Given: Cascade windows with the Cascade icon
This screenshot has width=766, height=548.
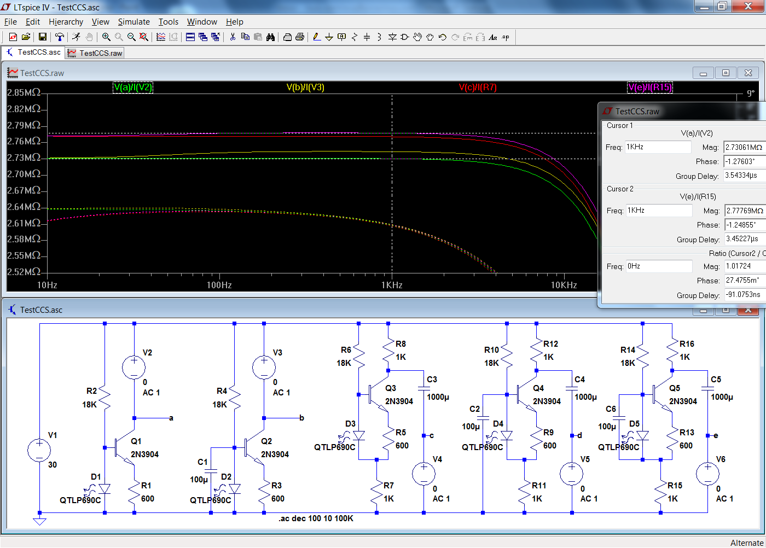Looking at the screenshot, I should click(x=203, y=37).
